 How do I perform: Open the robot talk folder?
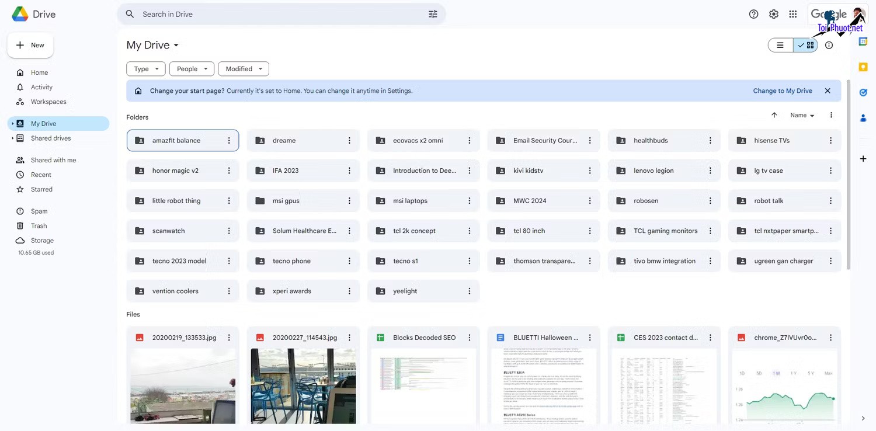784,201
